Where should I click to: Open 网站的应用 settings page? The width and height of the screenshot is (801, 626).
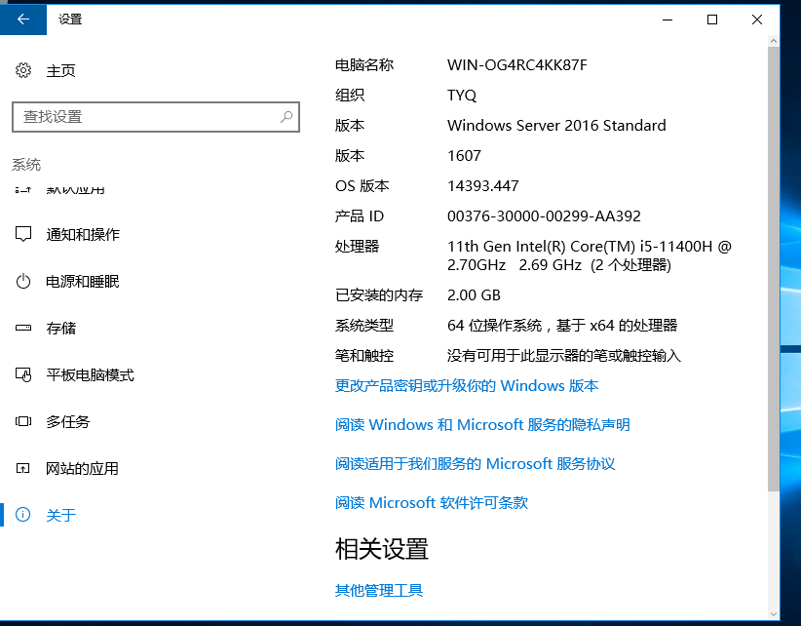[x=82, y=469]
